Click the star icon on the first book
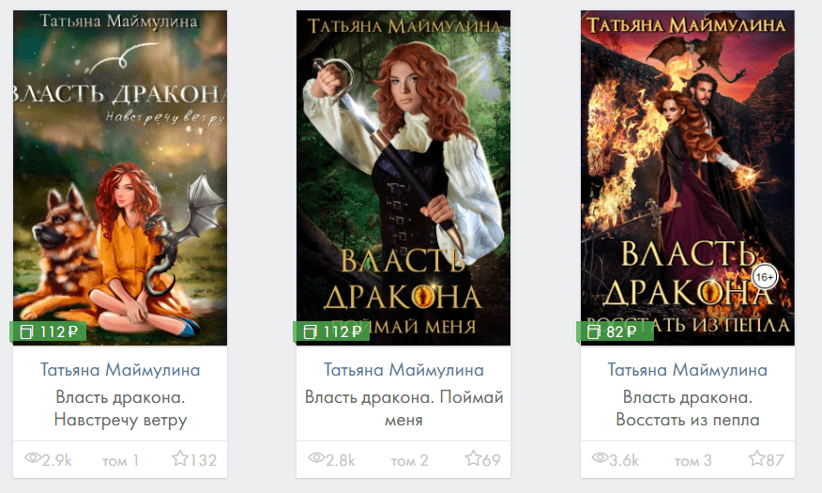Viewport: 822px width, 493px height. click(x=180, y=458)
